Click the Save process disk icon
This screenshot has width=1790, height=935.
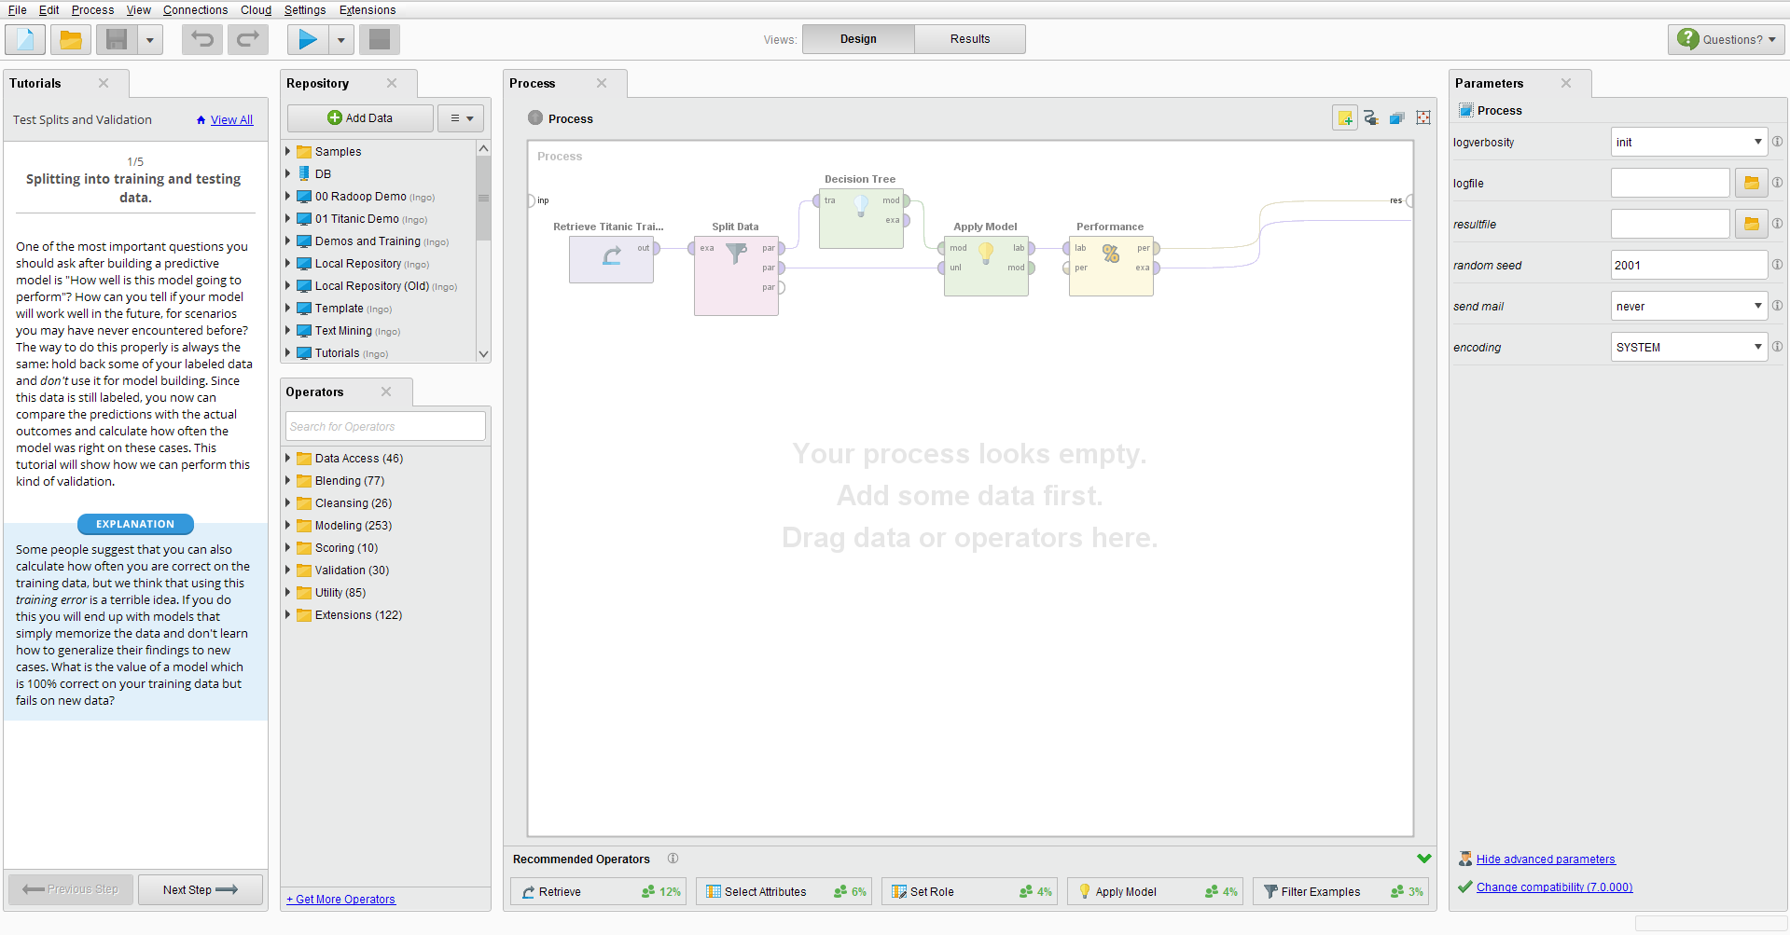pos(117,39)
